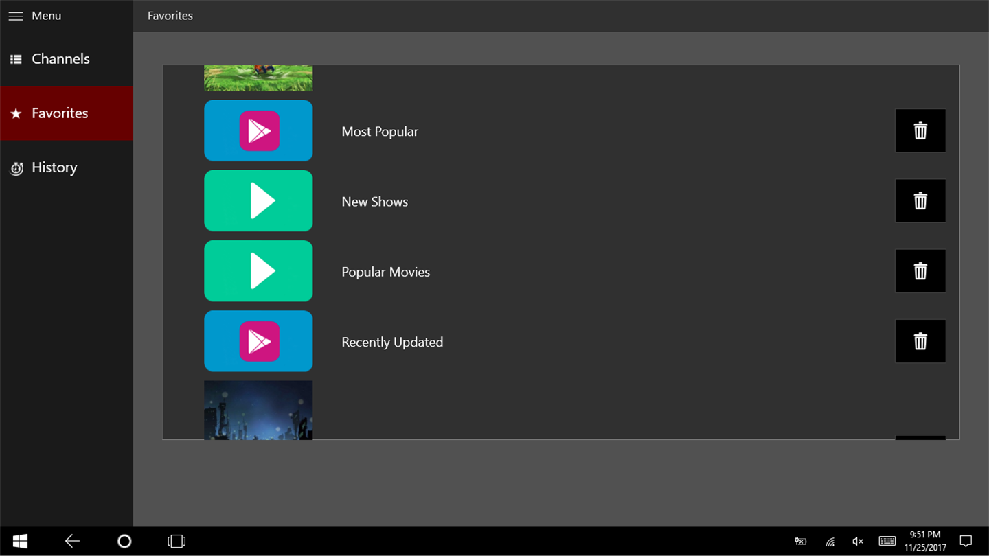Open Cortana circle on taskbar
Viewport: 989px width, 556px height.
click(x=124, y=542)
